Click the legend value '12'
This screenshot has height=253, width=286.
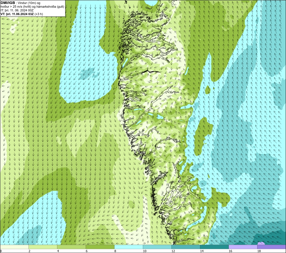(x=173, y=251)
